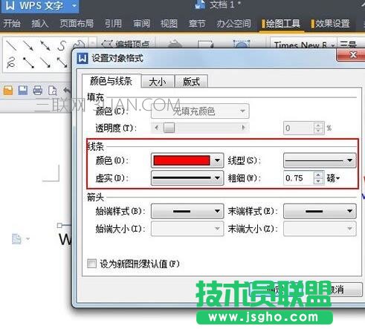Viewport: 365px width, 329px height.
Task: Click the diagonal double arrow connector shape
Action: click(x=62, y=62)
